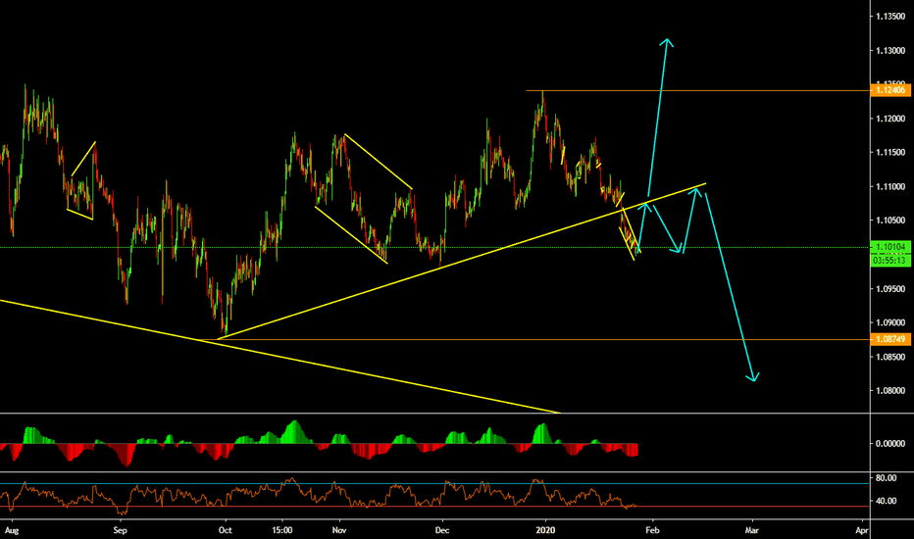Click the Oct label on time axis
Image resolution: width=914 pixels, height=539 pixels.
(225, 530)
